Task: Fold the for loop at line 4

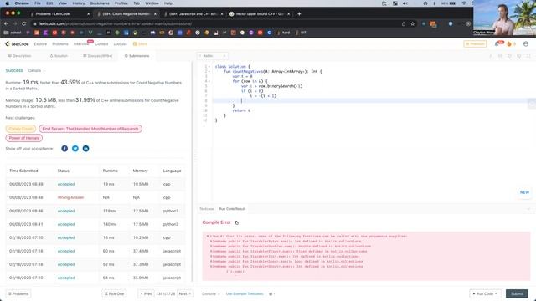Action: coord(209,81)
